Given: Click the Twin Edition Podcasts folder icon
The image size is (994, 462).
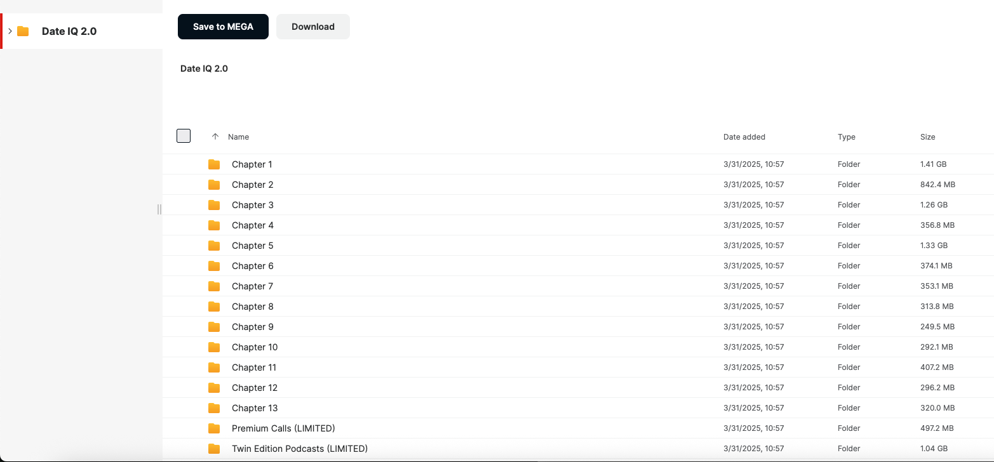Looking at the screenshot, I should [214, 449].
